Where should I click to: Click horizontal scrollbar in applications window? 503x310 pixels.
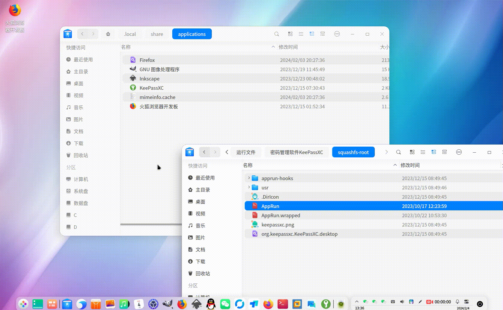coord(151,224)
